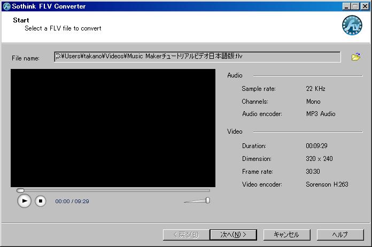Click the 'Video encoder:' label
The width and height of the screenshot is (372, 247).
pos(262,184)
